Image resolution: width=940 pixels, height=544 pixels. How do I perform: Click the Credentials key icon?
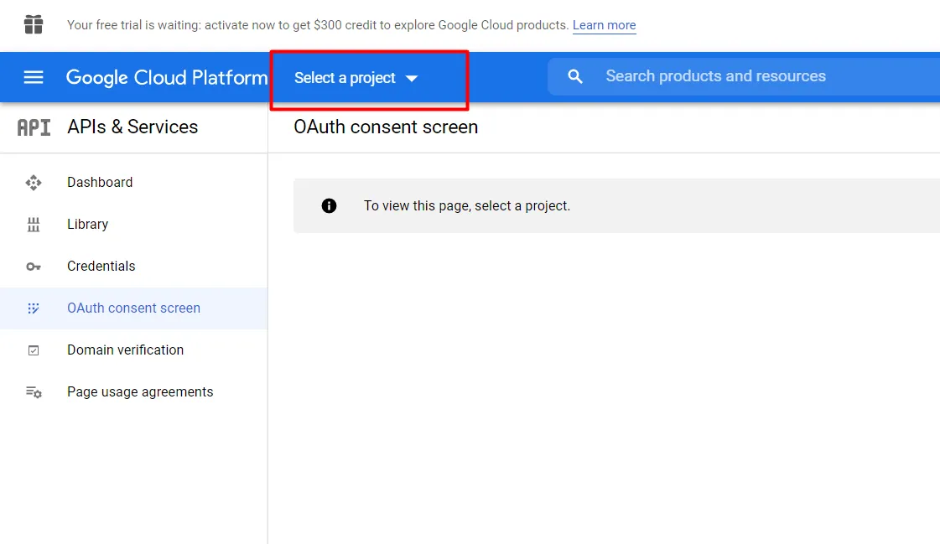coord(34,266)
